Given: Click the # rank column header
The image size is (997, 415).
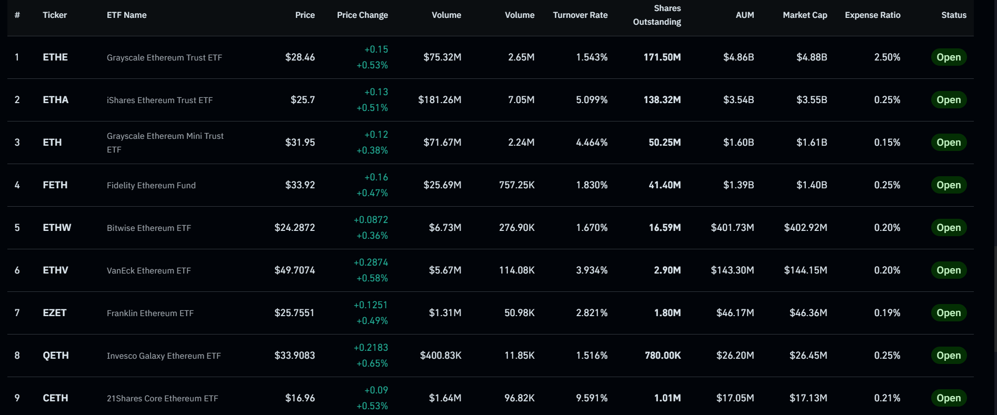Looking at the screenshot, I should pos(17,15).
